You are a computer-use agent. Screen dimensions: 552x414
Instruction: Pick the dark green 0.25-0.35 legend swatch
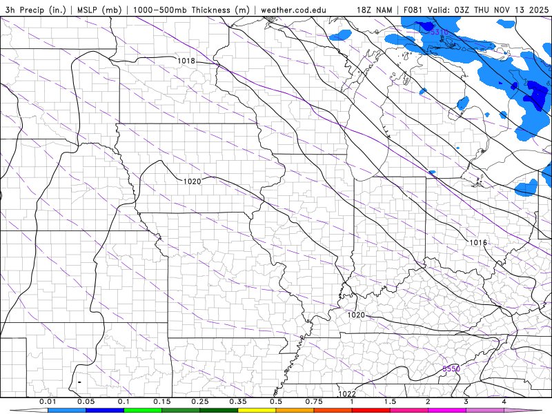click(219, 411)
